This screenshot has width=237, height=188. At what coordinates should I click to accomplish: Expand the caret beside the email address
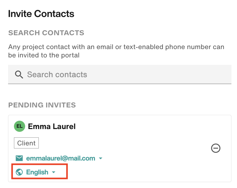pos(101,158)
